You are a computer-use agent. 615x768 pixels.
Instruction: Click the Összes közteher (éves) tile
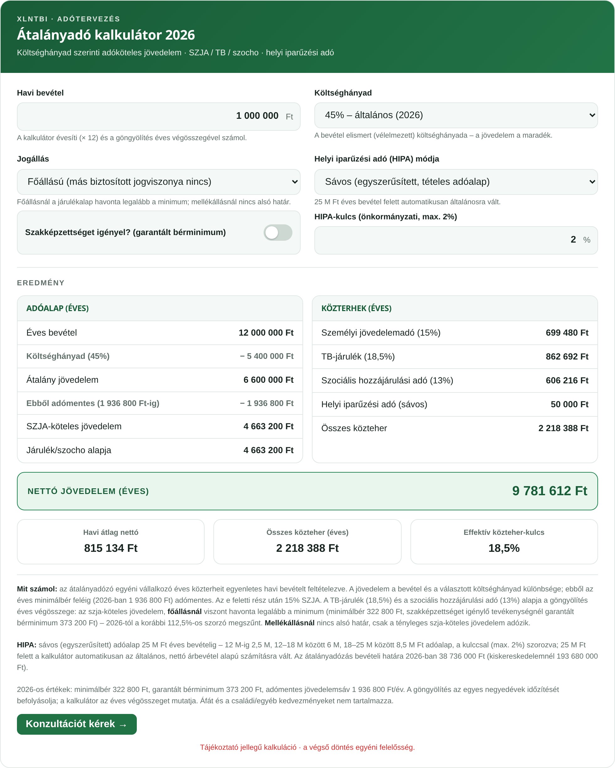click(307, 541)
